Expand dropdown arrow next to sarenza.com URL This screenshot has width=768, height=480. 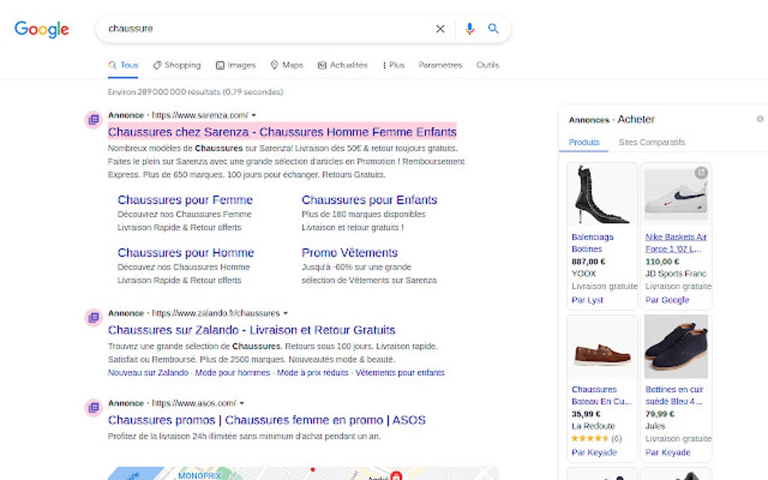coord(254,115)
